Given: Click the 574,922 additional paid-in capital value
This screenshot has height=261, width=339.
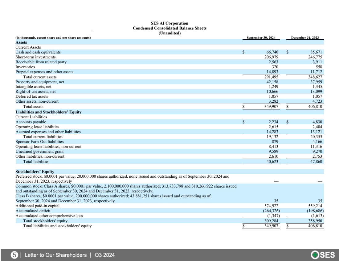Looking at the screenshot, I should pos(271,206).
